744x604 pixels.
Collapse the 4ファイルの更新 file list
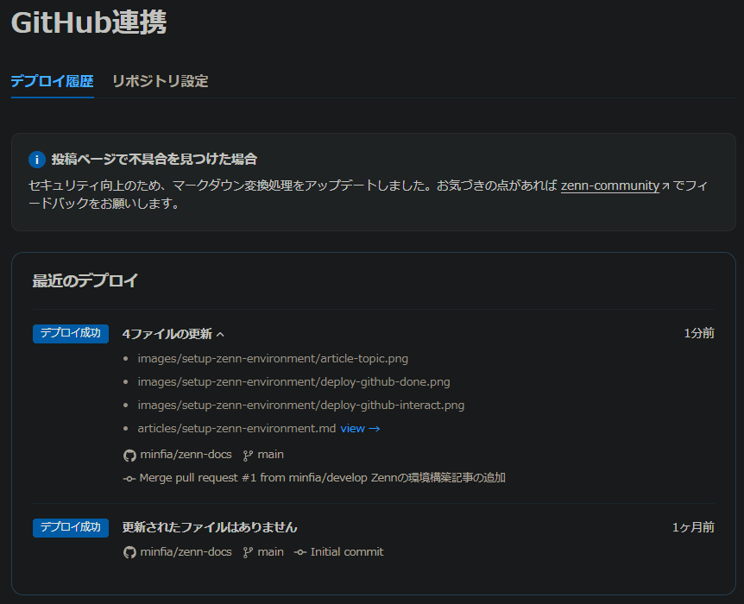click(173, 334)
